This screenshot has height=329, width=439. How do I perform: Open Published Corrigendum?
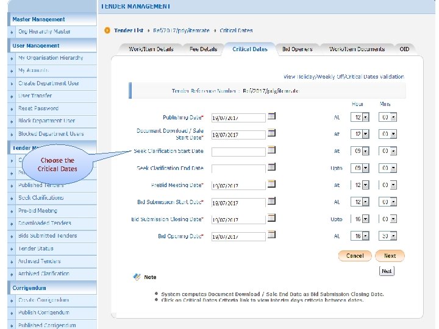coord(47,325)
